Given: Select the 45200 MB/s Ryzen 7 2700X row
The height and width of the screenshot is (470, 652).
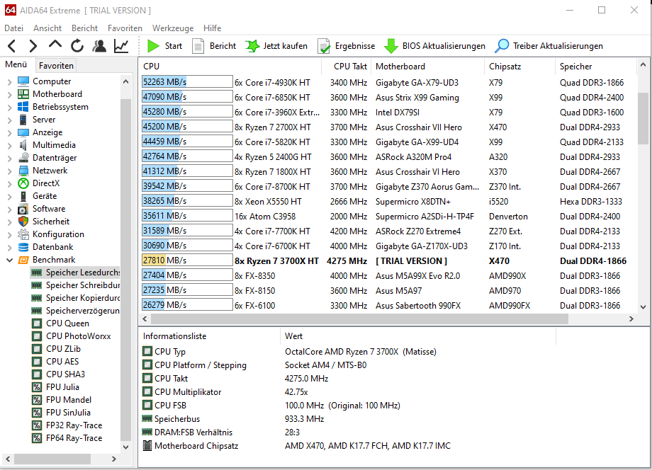Looking at the screenshot, I should 388,127.
